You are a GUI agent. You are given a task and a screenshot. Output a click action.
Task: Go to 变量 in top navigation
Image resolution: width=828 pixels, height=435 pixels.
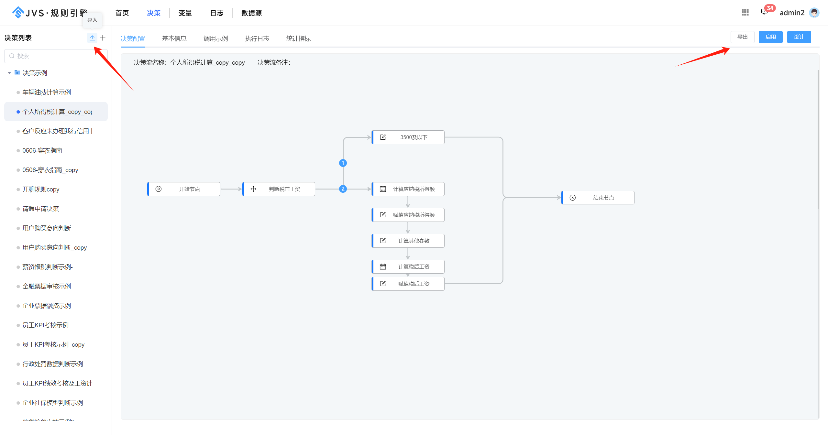tap(185, 13)
